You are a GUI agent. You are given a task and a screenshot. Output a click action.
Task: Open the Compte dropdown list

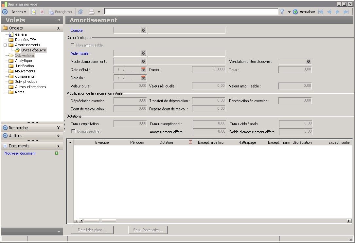143,30
